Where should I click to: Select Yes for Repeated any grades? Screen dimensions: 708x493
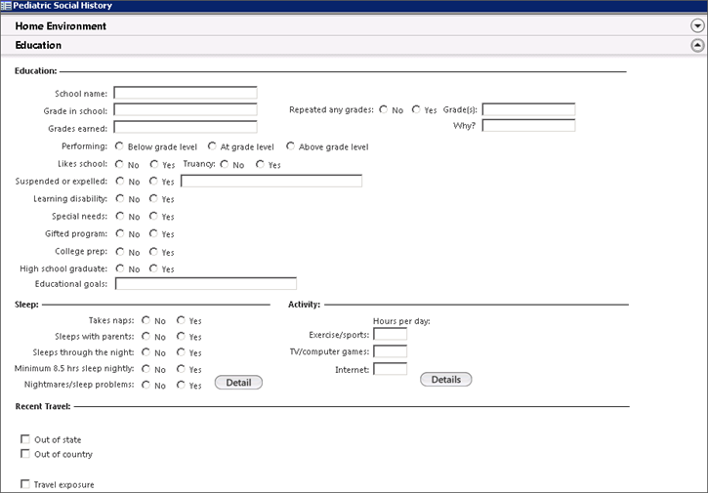pyautogui.click(x=417, y=109)
